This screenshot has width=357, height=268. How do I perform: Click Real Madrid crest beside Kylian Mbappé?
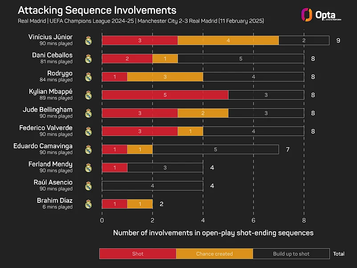[x=88, y=95]
